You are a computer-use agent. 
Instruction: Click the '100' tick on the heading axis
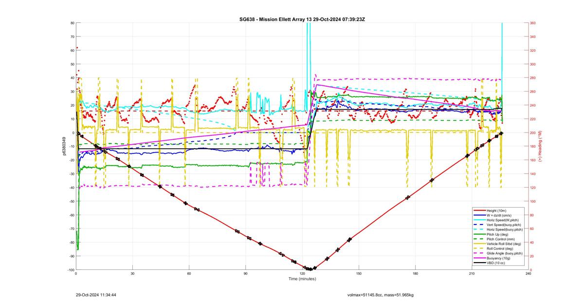pyautogui.click(x=533, y=201)
